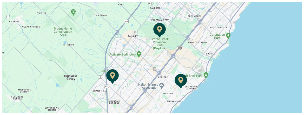
Task: Click the Bronte Creek Provincial Park label
Action: 160,44
